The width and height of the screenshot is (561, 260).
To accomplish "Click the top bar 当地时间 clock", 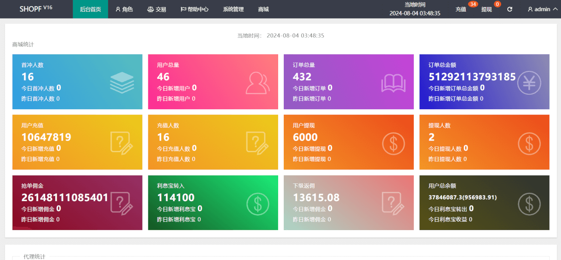I will click(415, 9).
